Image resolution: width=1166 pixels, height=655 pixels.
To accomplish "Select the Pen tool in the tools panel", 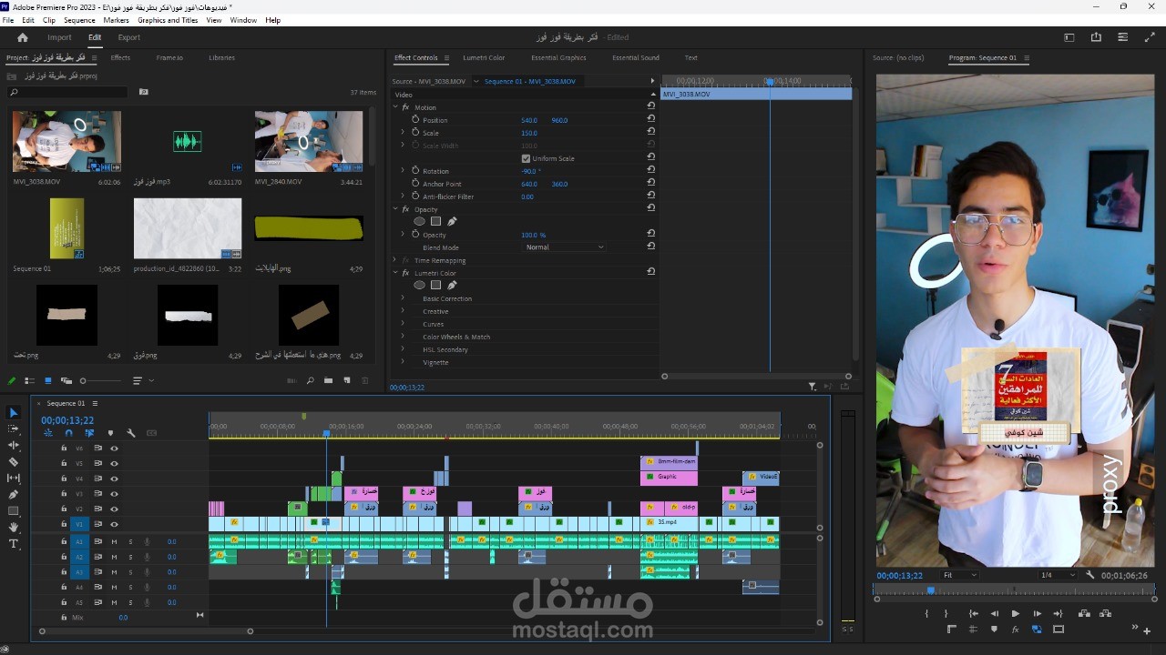I will 14,495.
